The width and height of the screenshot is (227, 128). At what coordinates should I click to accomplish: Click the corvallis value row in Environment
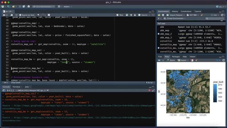(x=191, y=41)
